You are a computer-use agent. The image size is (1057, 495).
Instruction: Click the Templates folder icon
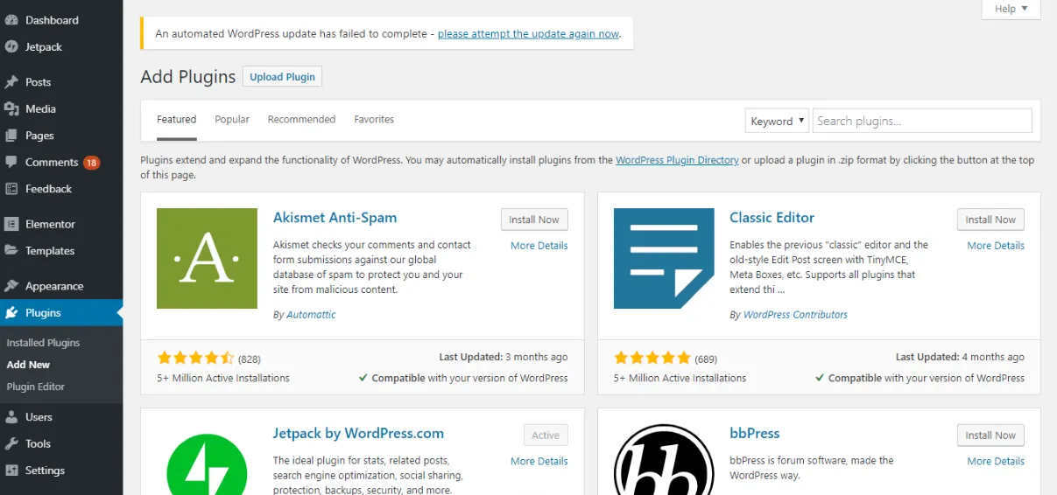11,251
